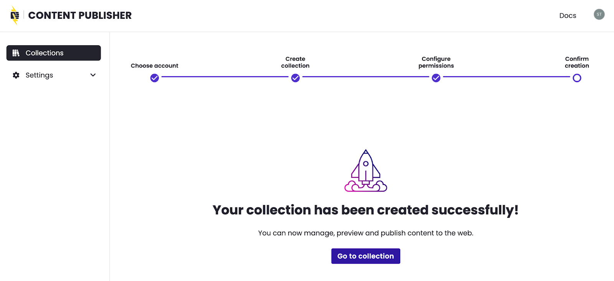Select the Settings label in sidebar

coord(39,75)
